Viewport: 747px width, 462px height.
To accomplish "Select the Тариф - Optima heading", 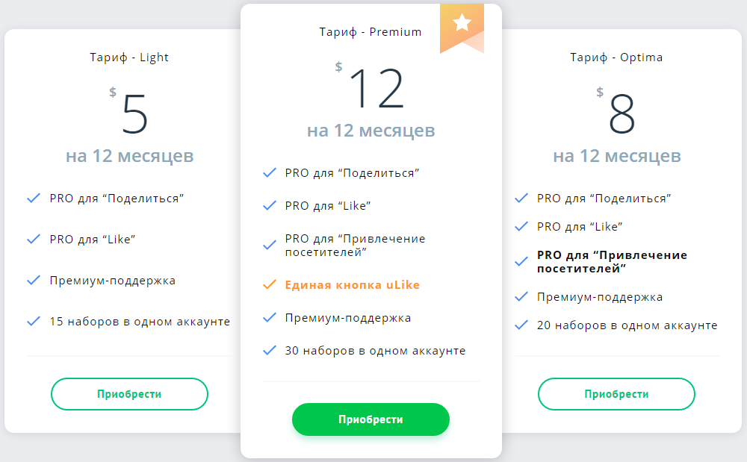I will (x=616, y=57).
